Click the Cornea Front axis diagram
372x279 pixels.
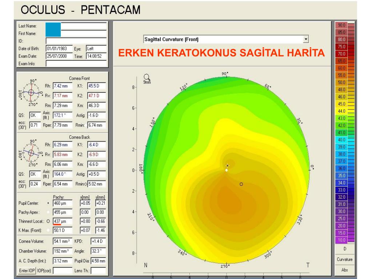coord(31,92)
